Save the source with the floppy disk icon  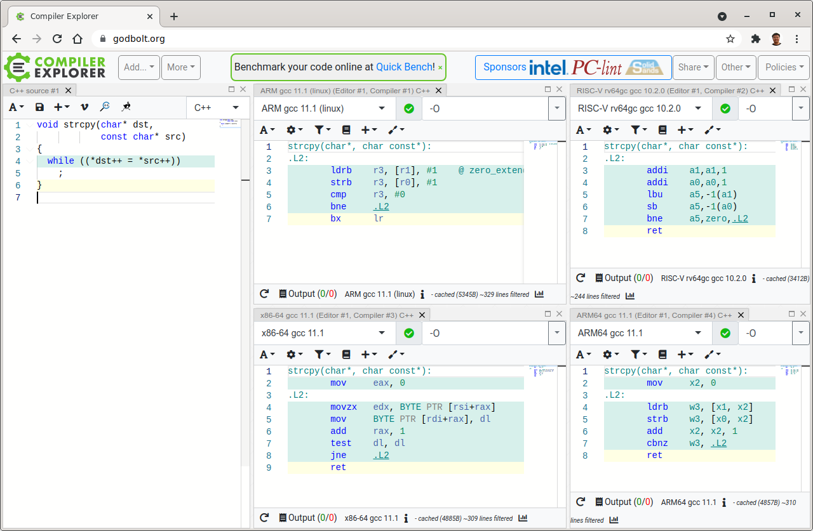[x=39, y=107]
